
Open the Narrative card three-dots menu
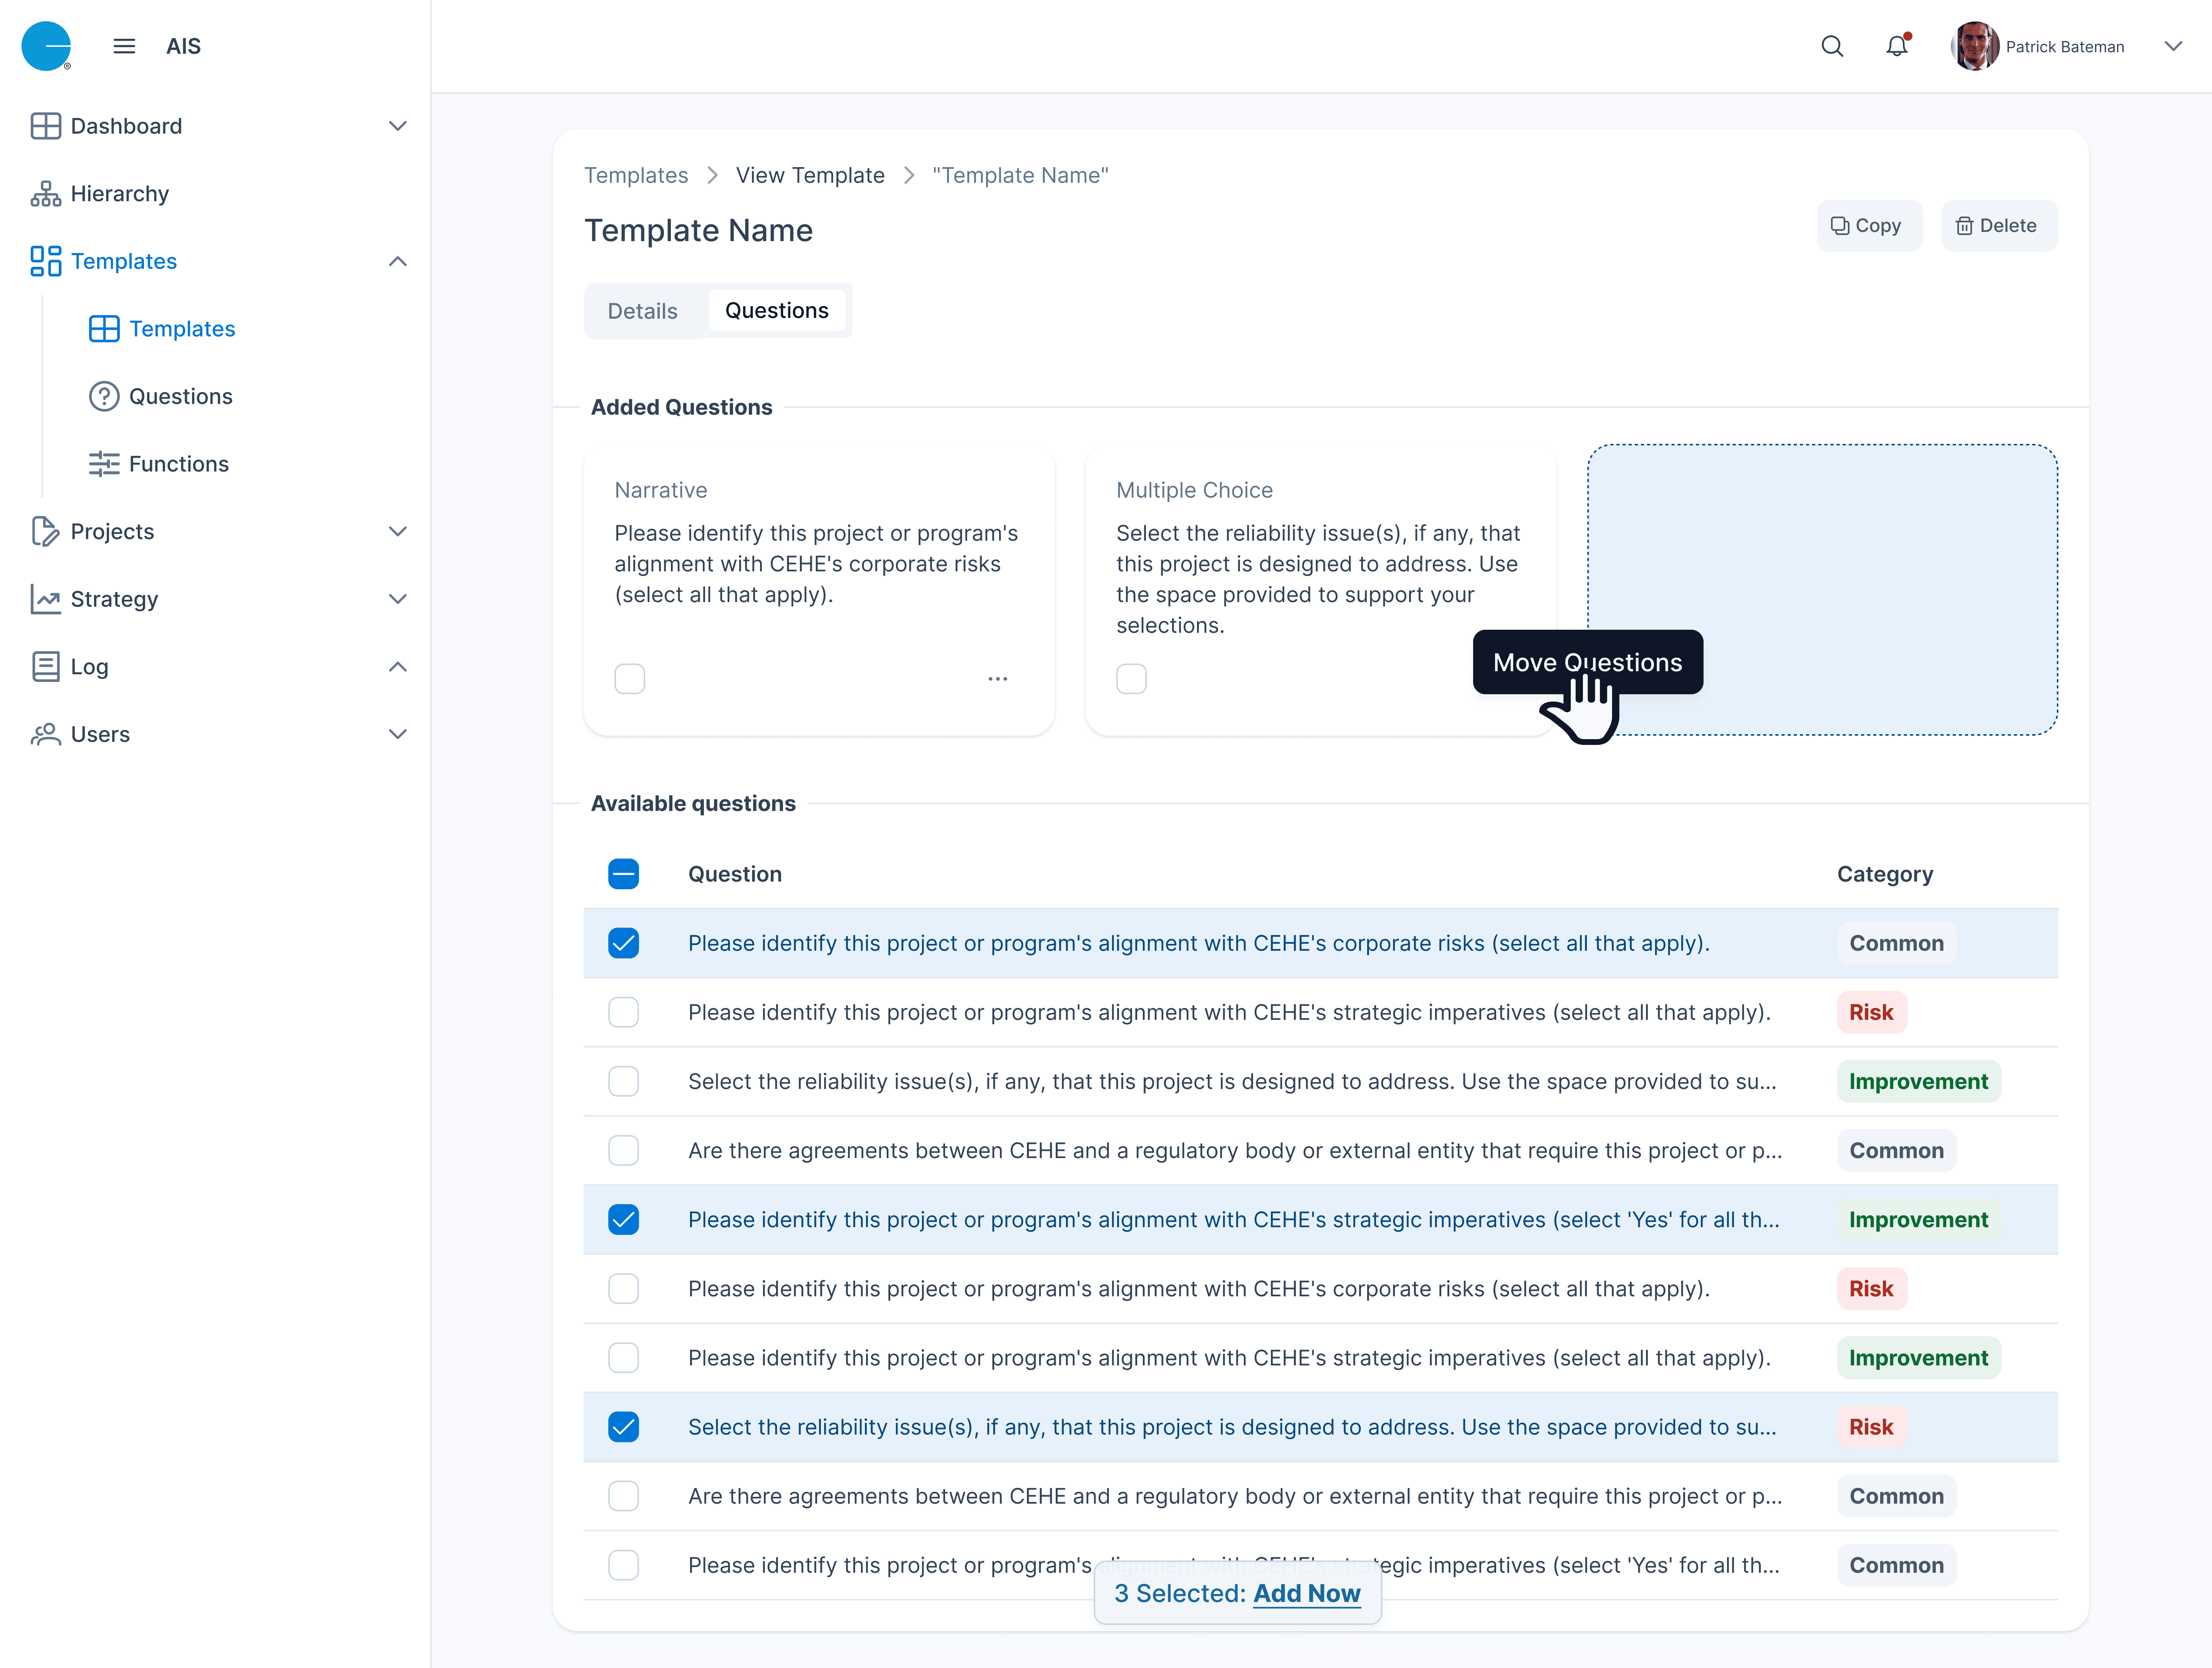click(997, 679)
